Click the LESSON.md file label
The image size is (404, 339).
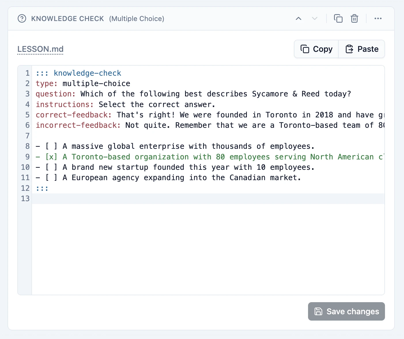tap(40, 49)
